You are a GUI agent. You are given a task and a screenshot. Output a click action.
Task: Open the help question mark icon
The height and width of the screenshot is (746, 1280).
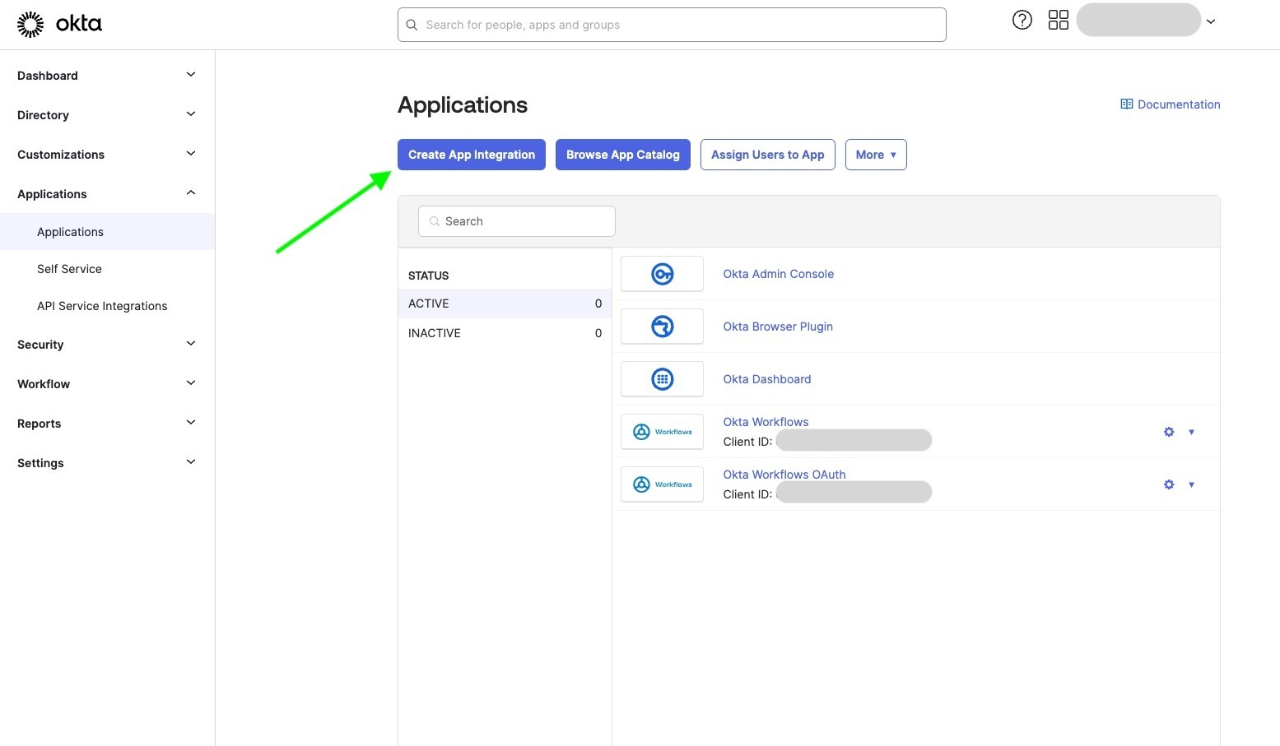click(1022, 21)
